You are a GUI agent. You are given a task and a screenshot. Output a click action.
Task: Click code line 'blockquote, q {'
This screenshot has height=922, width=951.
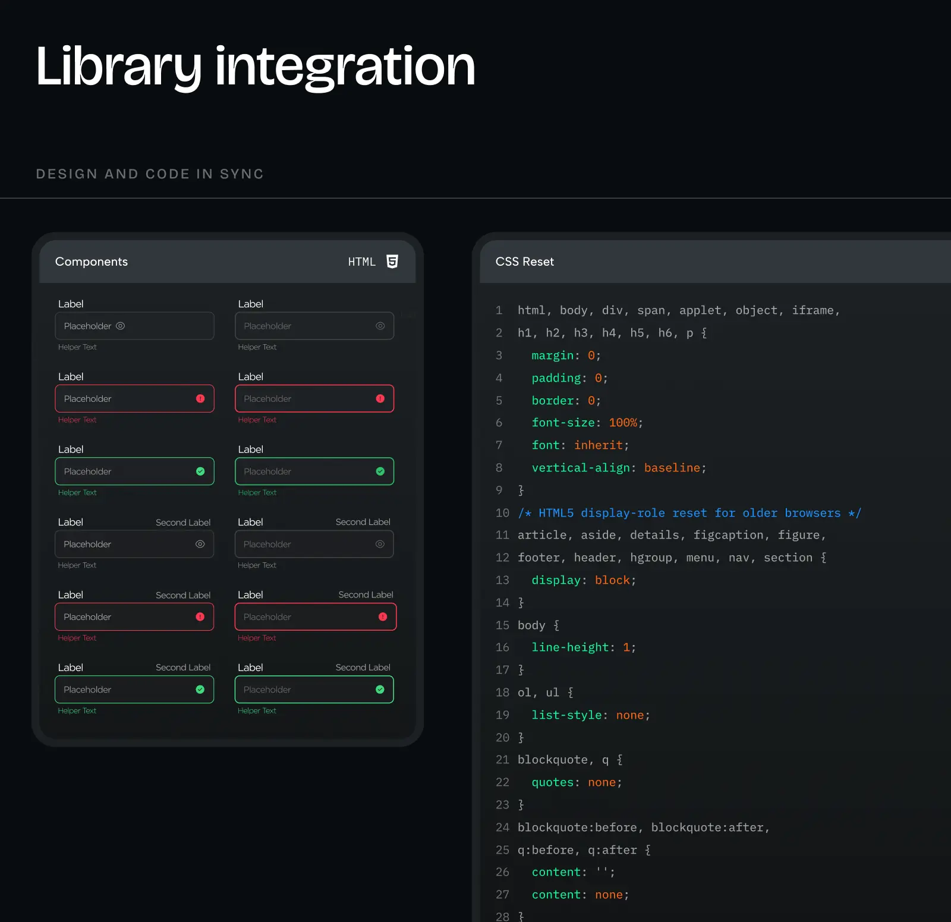(570, 760)
